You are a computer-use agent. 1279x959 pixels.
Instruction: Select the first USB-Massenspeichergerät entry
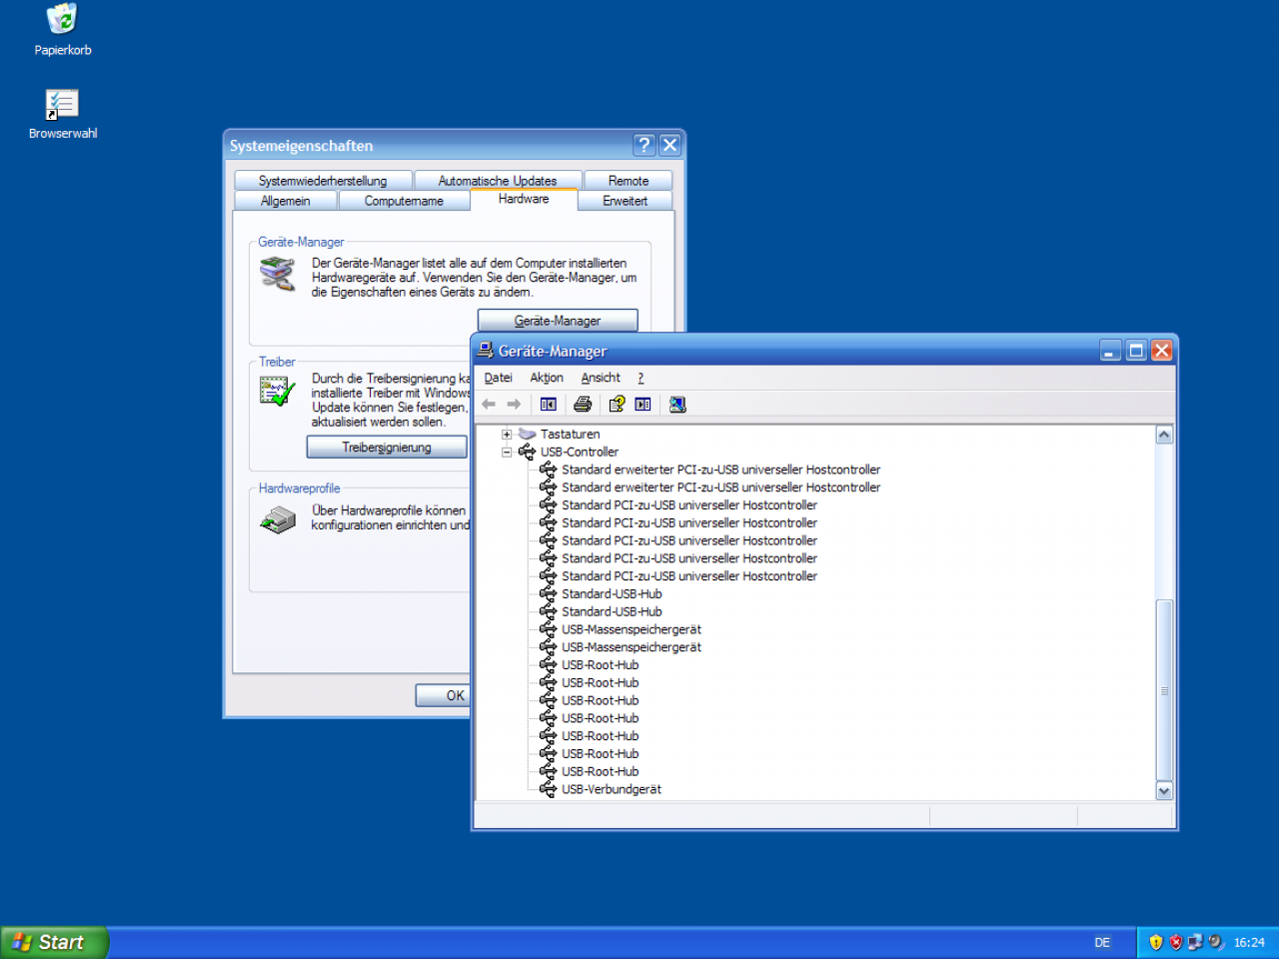point(632,630)
